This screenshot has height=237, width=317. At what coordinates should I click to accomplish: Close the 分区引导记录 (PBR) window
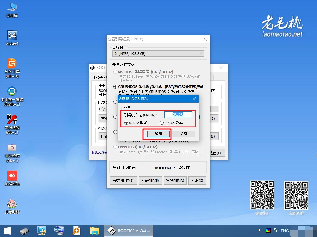tap(205, 39)
